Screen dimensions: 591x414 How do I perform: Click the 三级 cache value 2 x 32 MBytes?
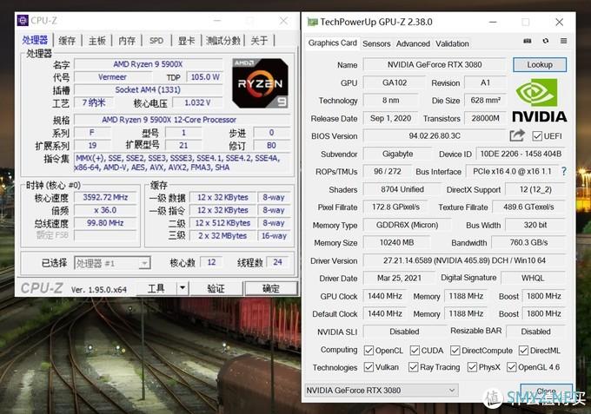click(x=222, y=235)
